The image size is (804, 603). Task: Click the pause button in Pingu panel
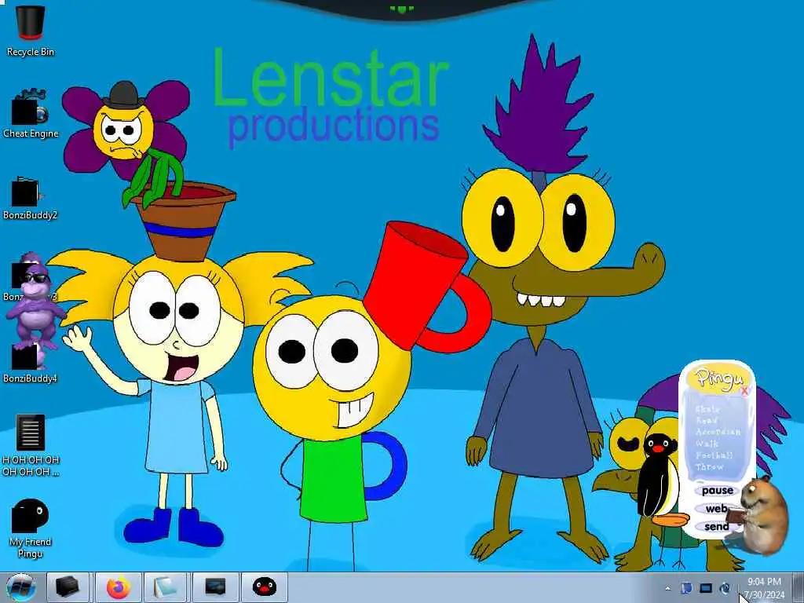coord(718,491)
